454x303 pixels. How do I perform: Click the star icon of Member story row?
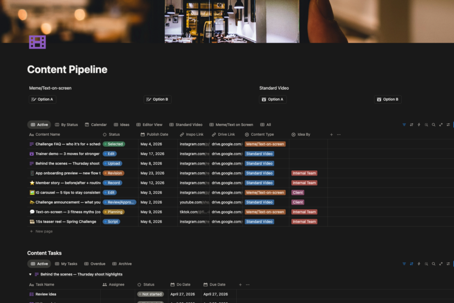tap(32, 183)
